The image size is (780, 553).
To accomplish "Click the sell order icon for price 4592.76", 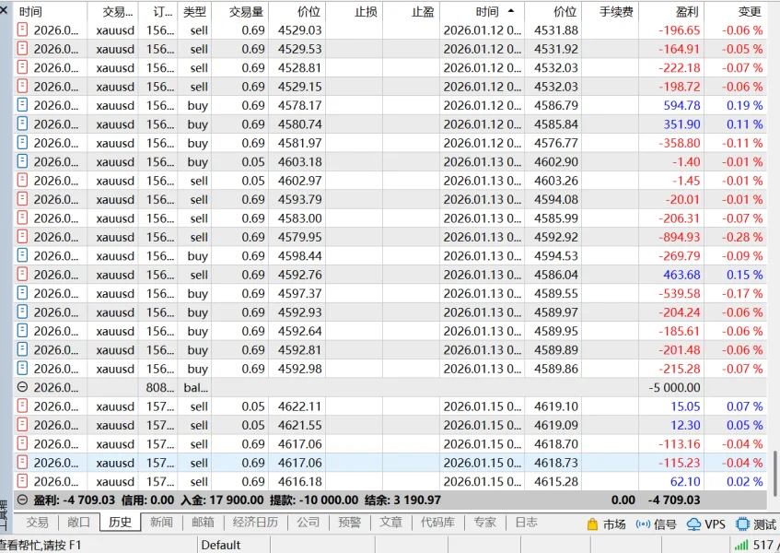I will coord(22,275).
